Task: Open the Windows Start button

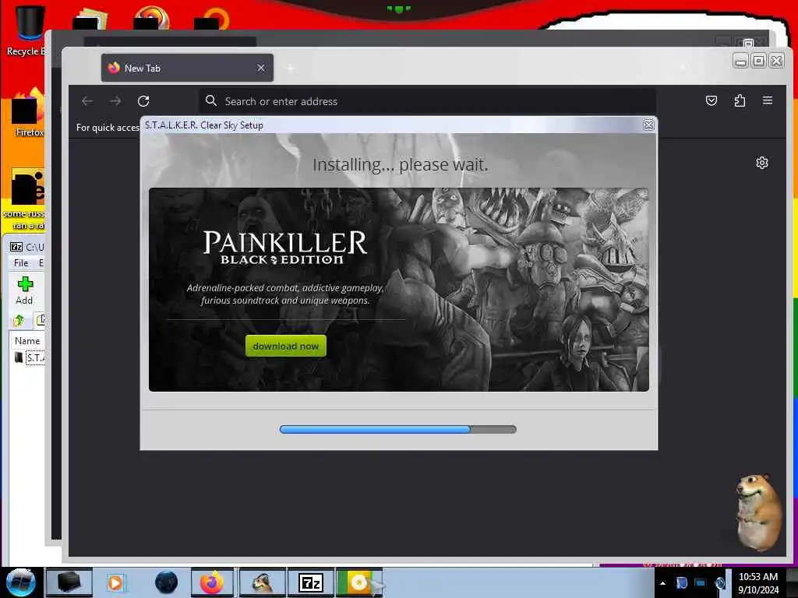Action: [21, 582]
